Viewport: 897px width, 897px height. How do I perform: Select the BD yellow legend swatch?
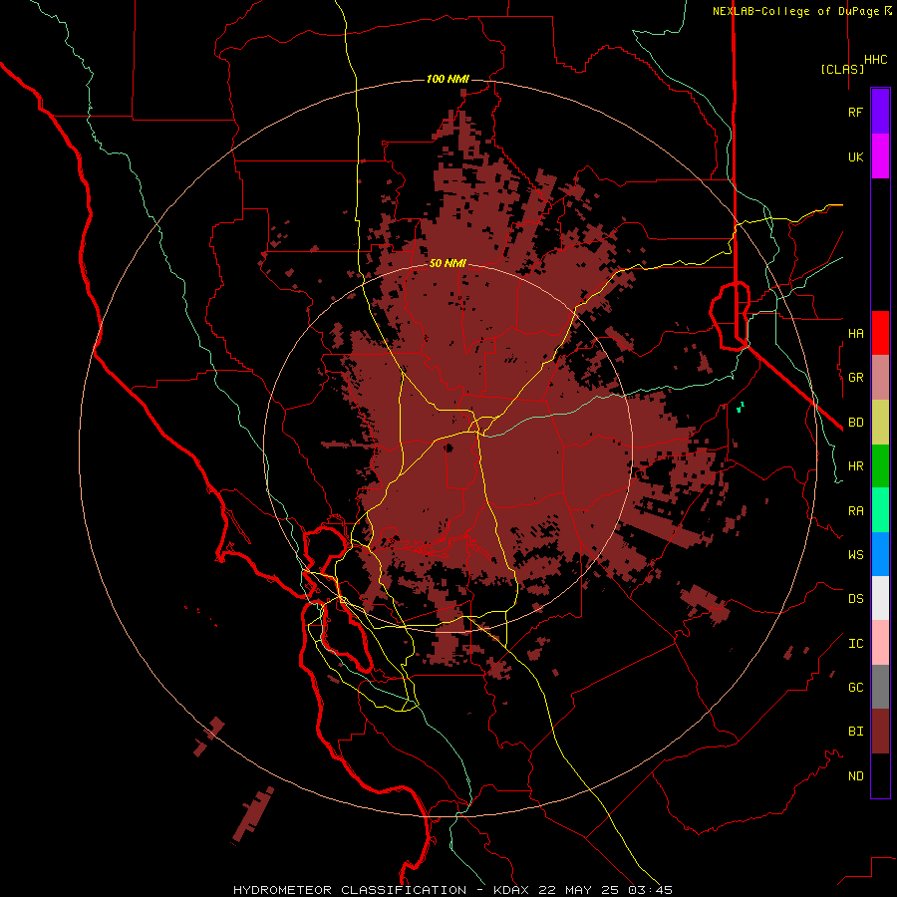880,422
